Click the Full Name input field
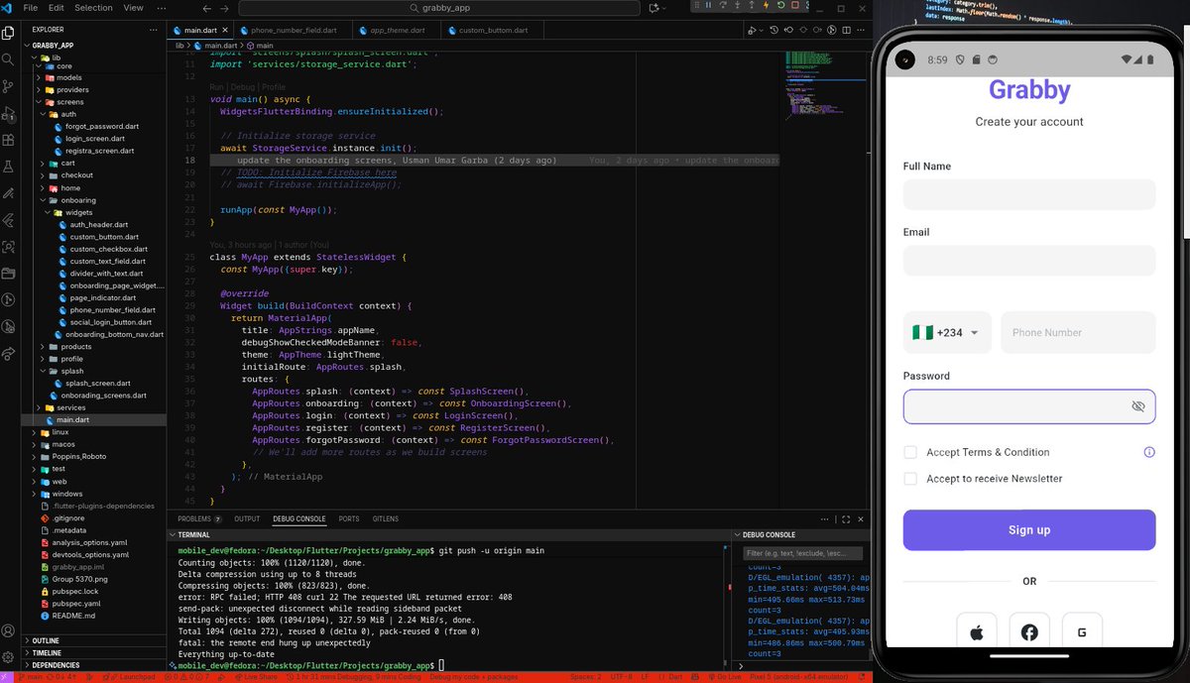Viewport: 1190px width, 683px height. tap(1029, 194)
